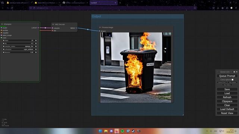Open the scheduler combo showing sgm_uniform

[20, 50]
